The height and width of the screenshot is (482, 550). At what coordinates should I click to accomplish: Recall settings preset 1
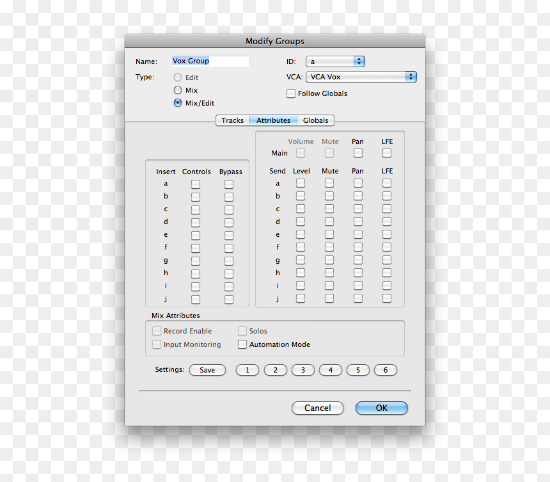pyautogui.click(x=247, y=370)
